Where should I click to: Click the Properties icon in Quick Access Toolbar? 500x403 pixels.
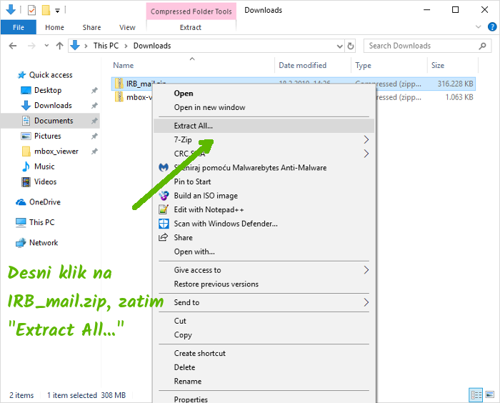coord(31,10)
